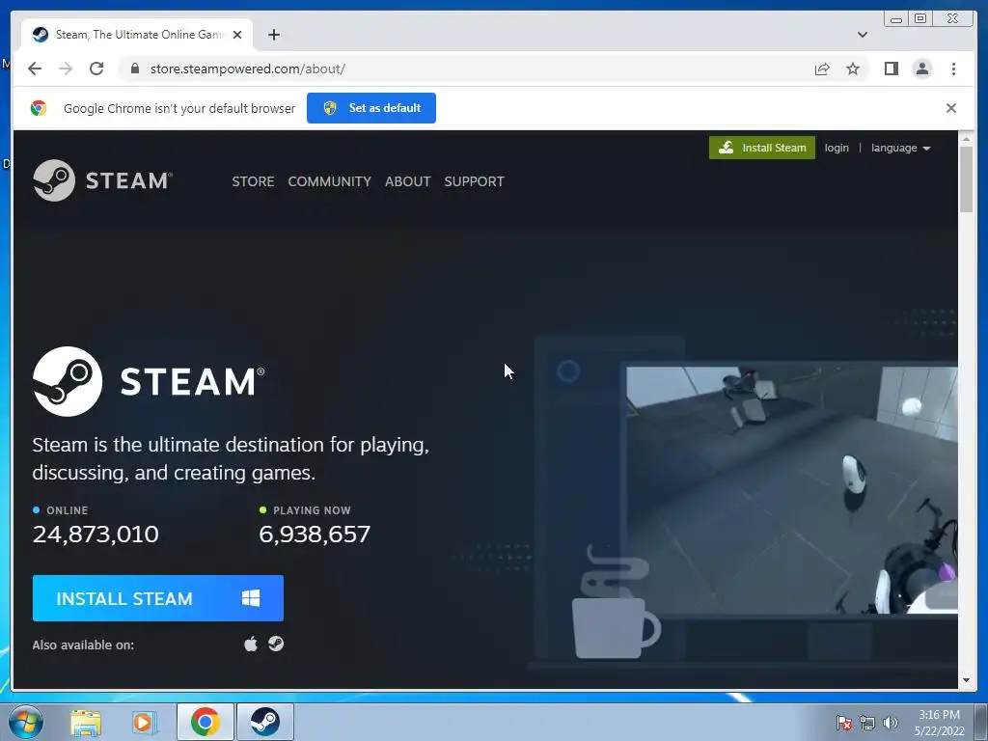This screenshot has width=988, height=741.
Task: Open a new tab with the plus button
Action: [273, 35]
